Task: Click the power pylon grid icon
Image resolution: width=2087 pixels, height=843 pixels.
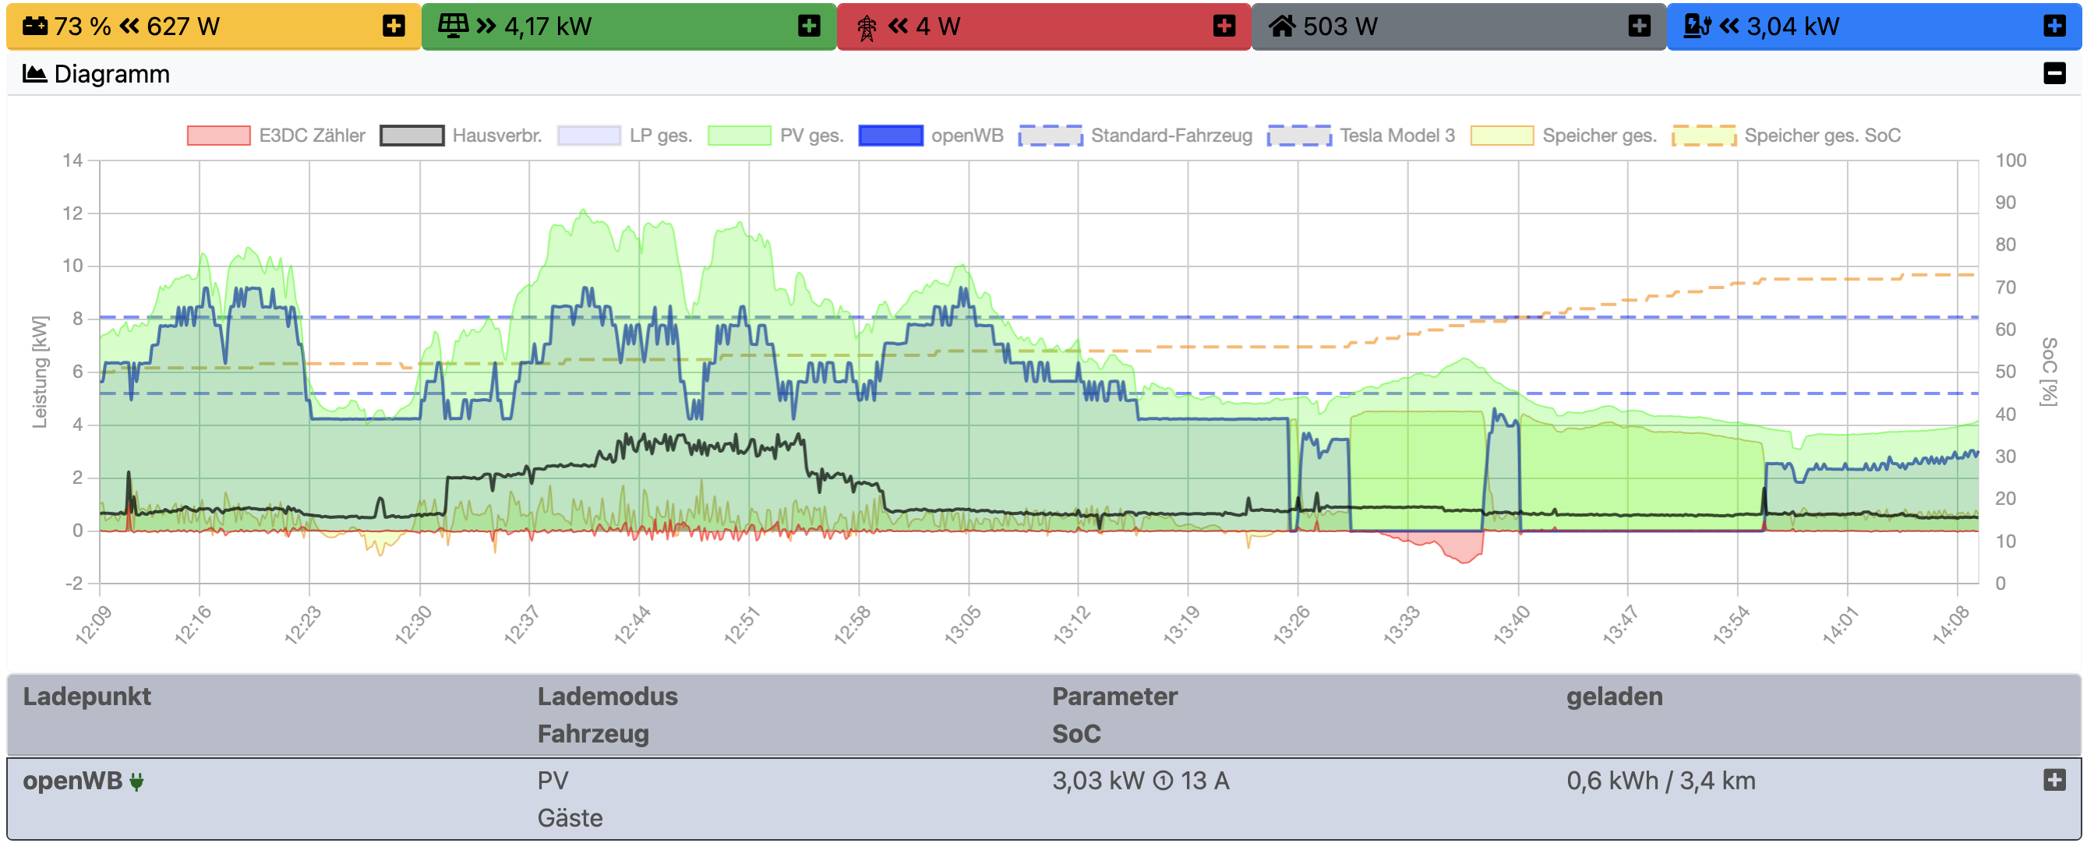Action: (x=866, y=27)
